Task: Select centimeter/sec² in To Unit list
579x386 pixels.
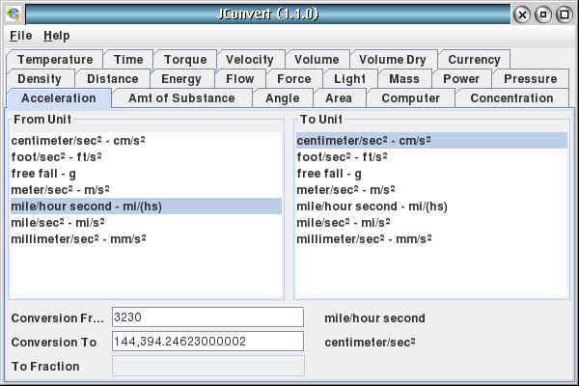Action: 431,140
